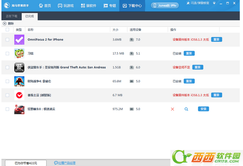243x166 pixels.
Task: Click the 海马苹果助手 logo icon
Action: click(7, 5)
